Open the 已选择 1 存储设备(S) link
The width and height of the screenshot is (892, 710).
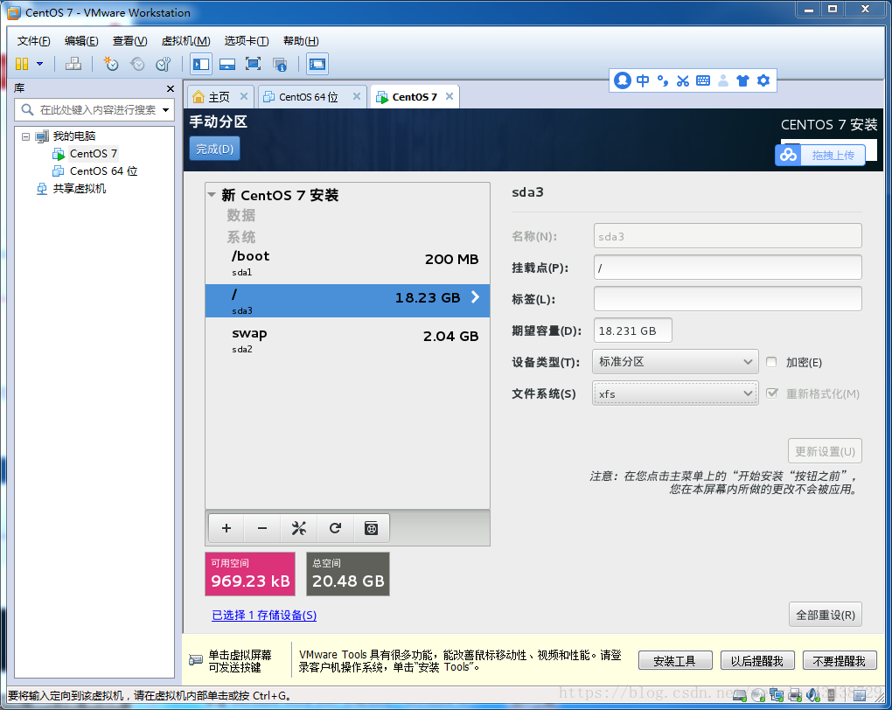[264, 615]
